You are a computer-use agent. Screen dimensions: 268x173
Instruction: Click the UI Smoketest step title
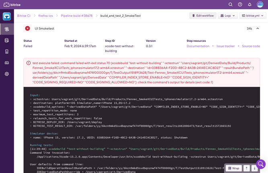click(x=45, y=29)
